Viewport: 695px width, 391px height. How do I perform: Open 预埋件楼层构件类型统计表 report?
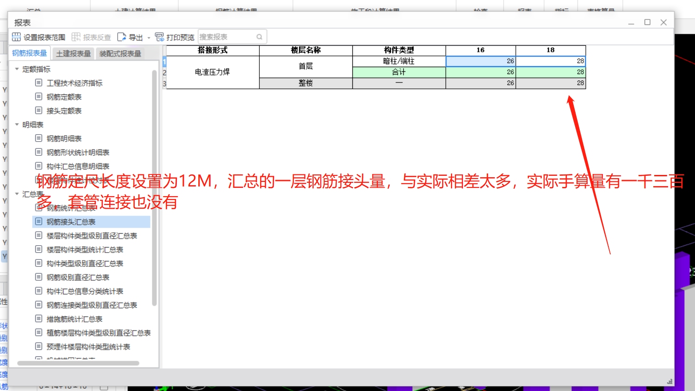coord(88,347)
